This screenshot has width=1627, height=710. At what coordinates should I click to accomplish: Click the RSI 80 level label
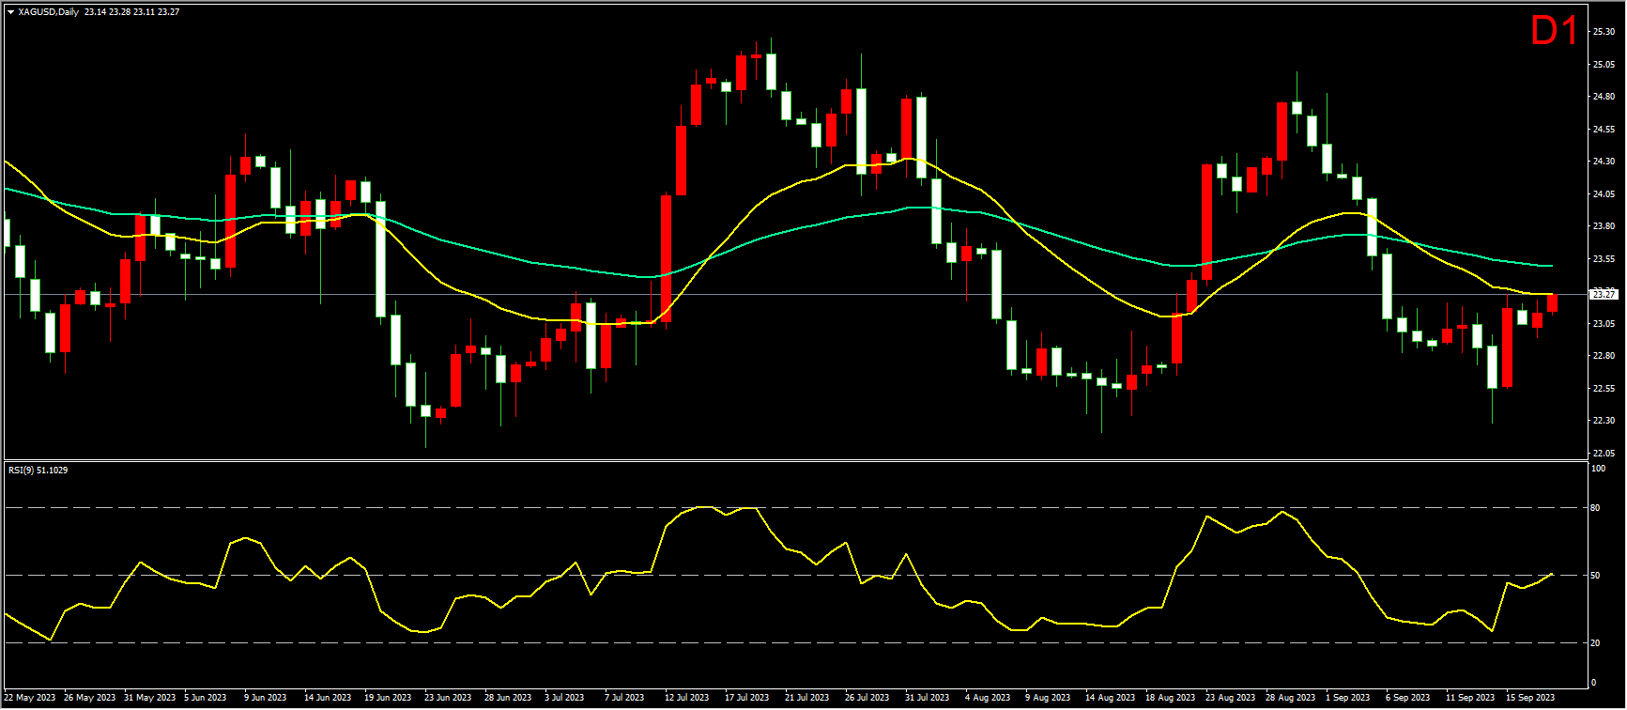(1597, 508)
